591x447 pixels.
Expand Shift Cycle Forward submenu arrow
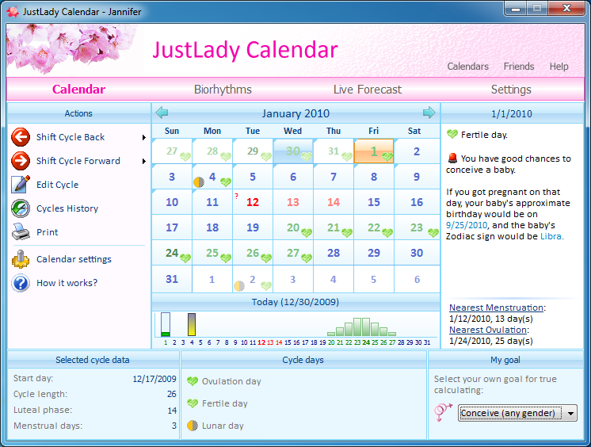click(x=144, y=161)
